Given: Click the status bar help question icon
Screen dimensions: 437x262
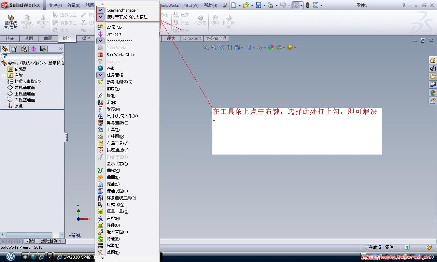Looking at the screenshot, I should [407, 247].
